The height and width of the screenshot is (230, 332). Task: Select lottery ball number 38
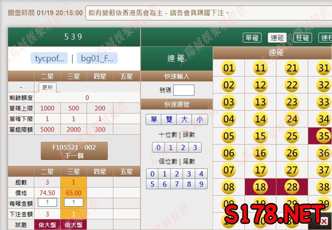pos(324,187)
